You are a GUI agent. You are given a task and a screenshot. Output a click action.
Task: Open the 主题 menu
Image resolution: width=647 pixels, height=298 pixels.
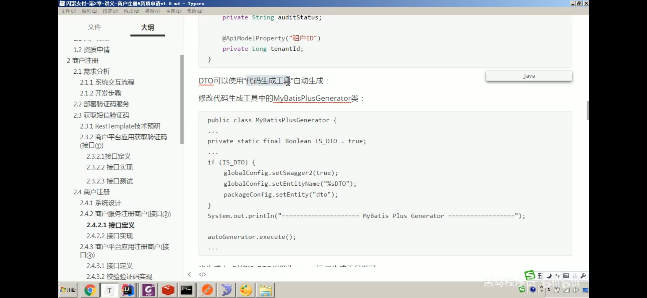(174, 11)
